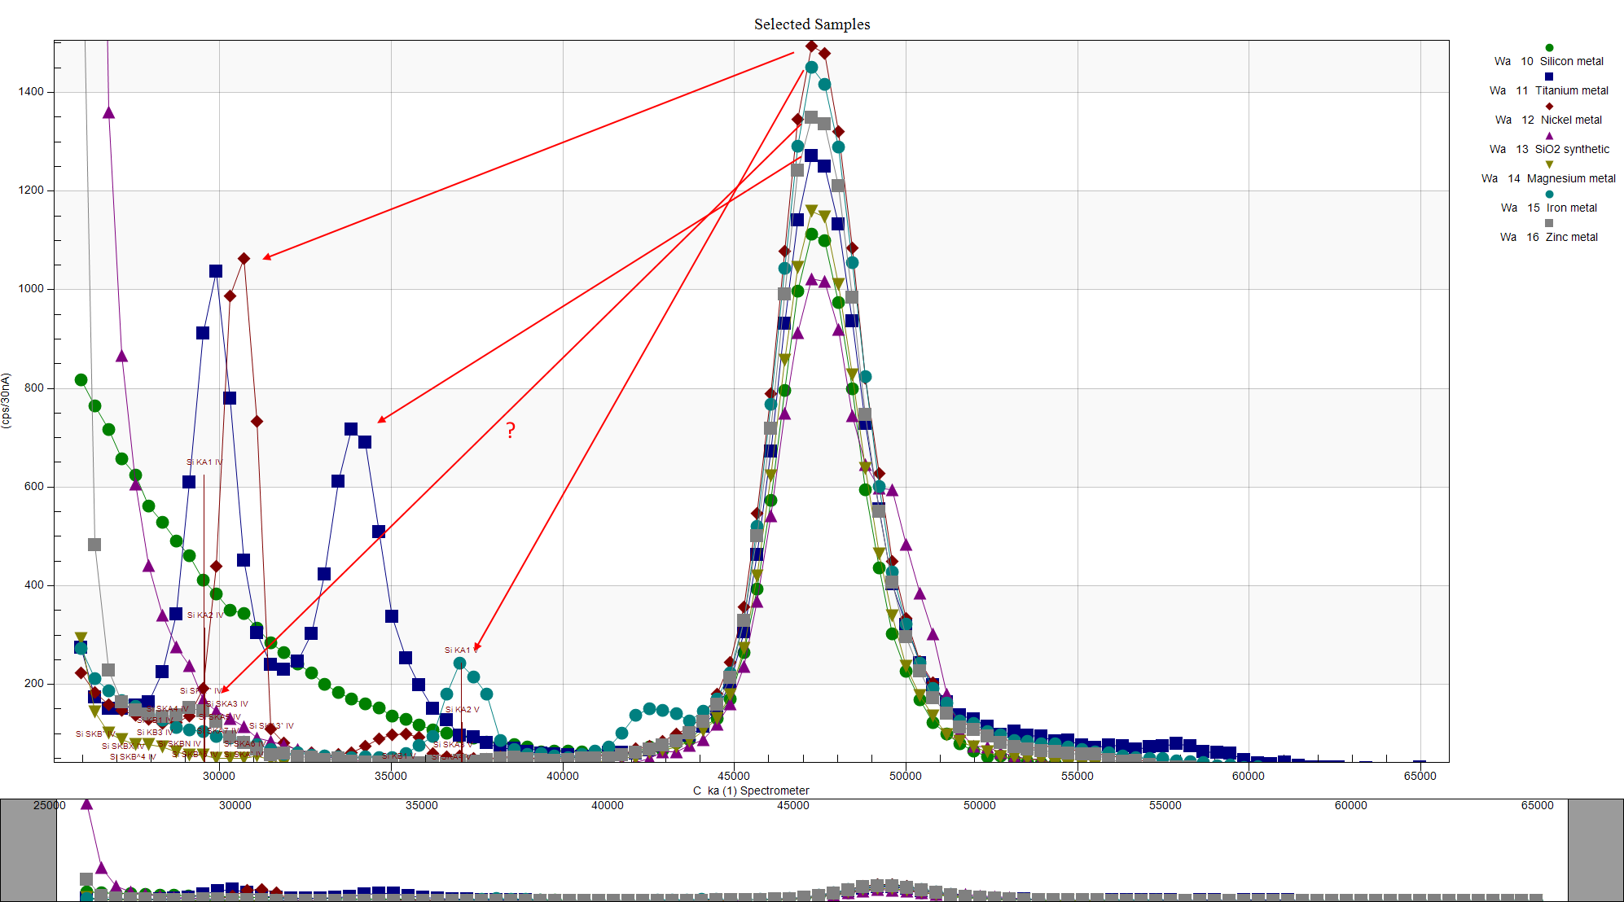Click the green circle Silicon metal legend marker
Viewport: 1624px width, 902px height.
point(1549,48)
